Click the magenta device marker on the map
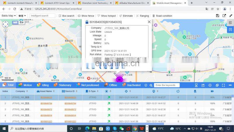This screenshot has width=234, height=132. tap(119, 79)
